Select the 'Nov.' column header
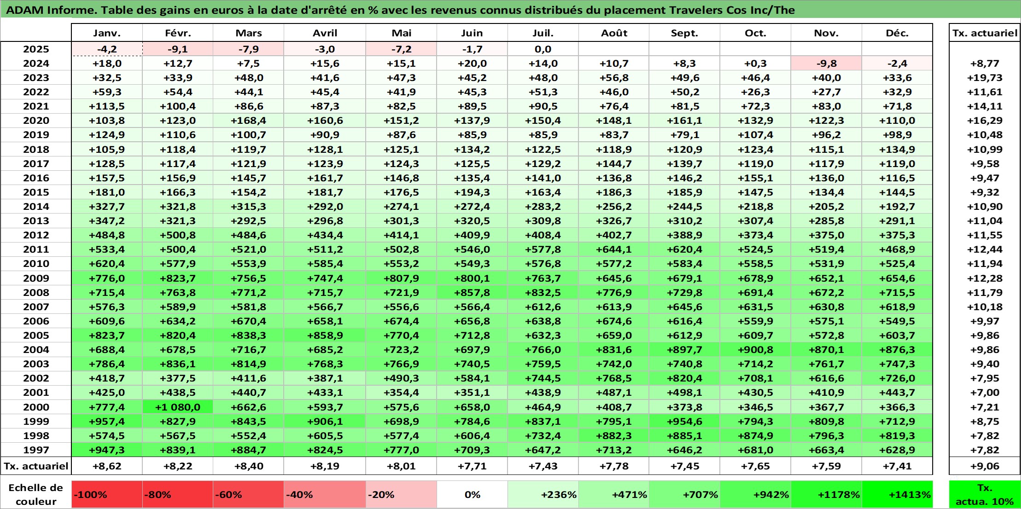The image size is (1021, 509). [x=826, y=33]
